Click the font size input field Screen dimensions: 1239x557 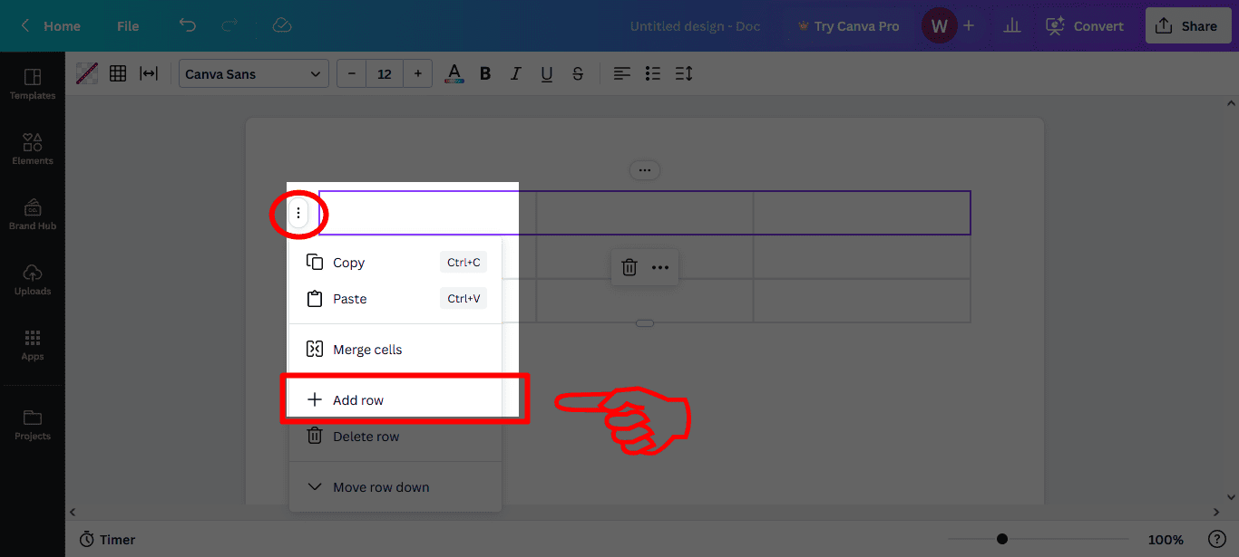(384, 73)
